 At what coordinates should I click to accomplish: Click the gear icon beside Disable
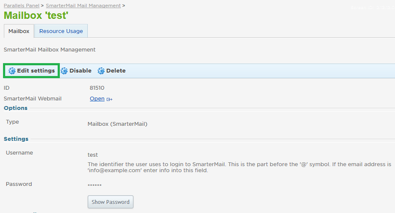click(x=64, y=71)
